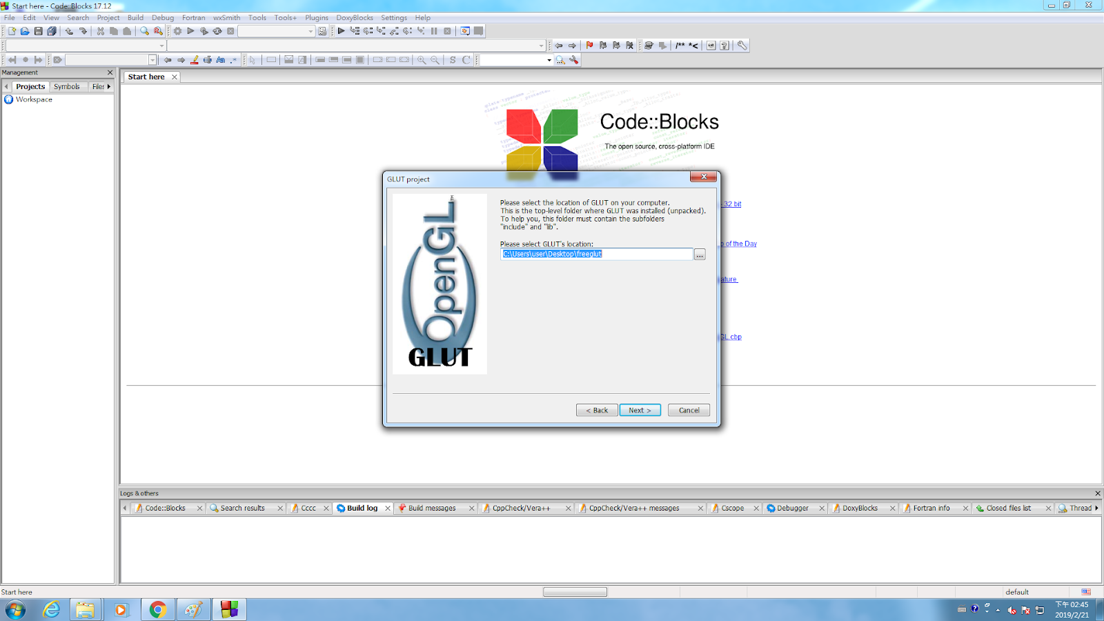The width and height of the screenshot is (1104, 621).
Task: Click the green Run arrow icon
Action: coord(191,31)
